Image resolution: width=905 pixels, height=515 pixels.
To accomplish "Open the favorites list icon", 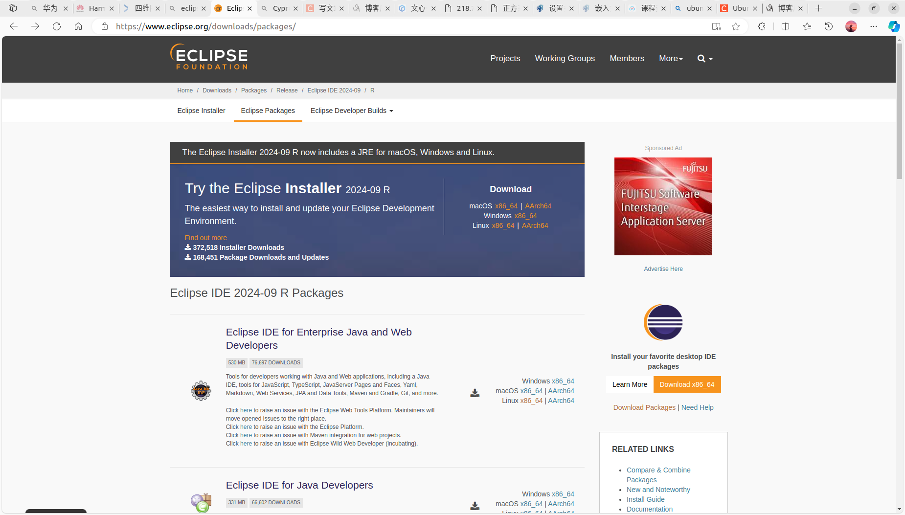I will (807, 26).
